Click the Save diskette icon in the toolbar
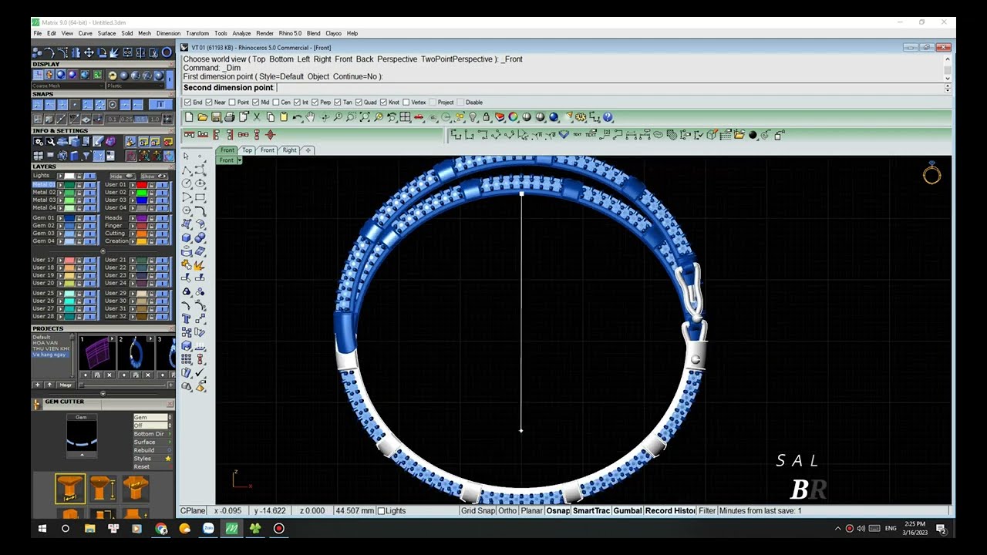The image size is (987, 555). click(217, 117)
